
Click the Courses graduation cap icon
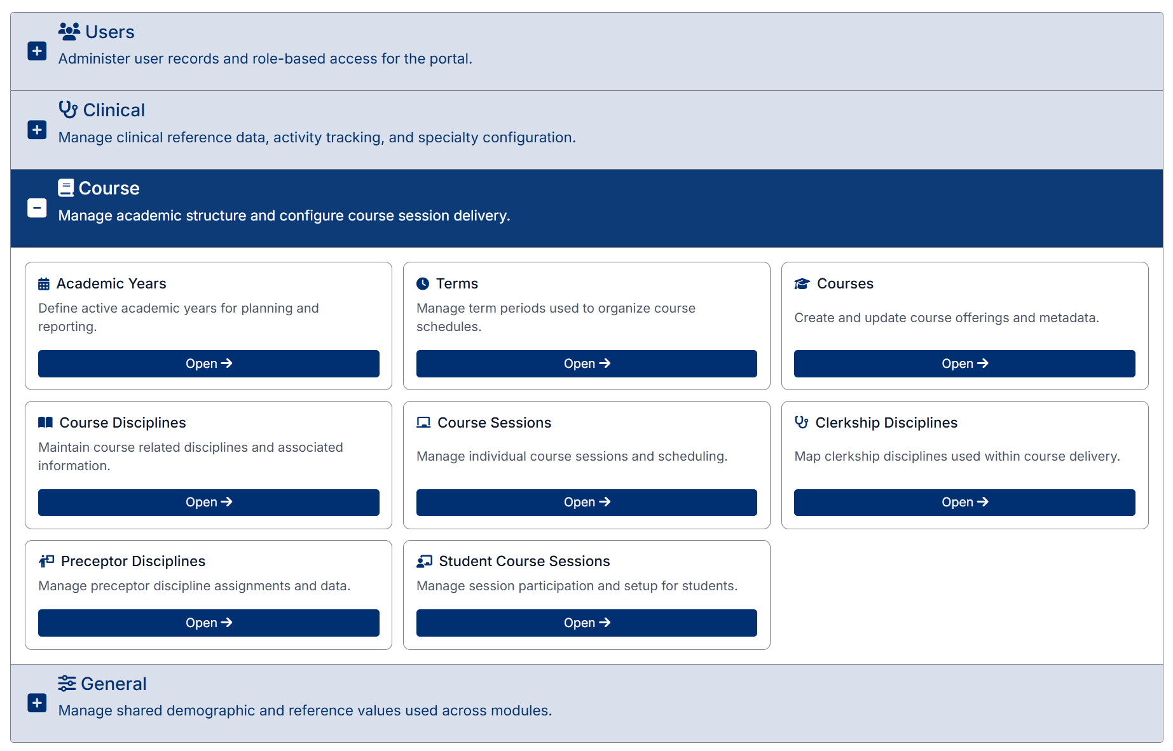click(x=802, y=284)
